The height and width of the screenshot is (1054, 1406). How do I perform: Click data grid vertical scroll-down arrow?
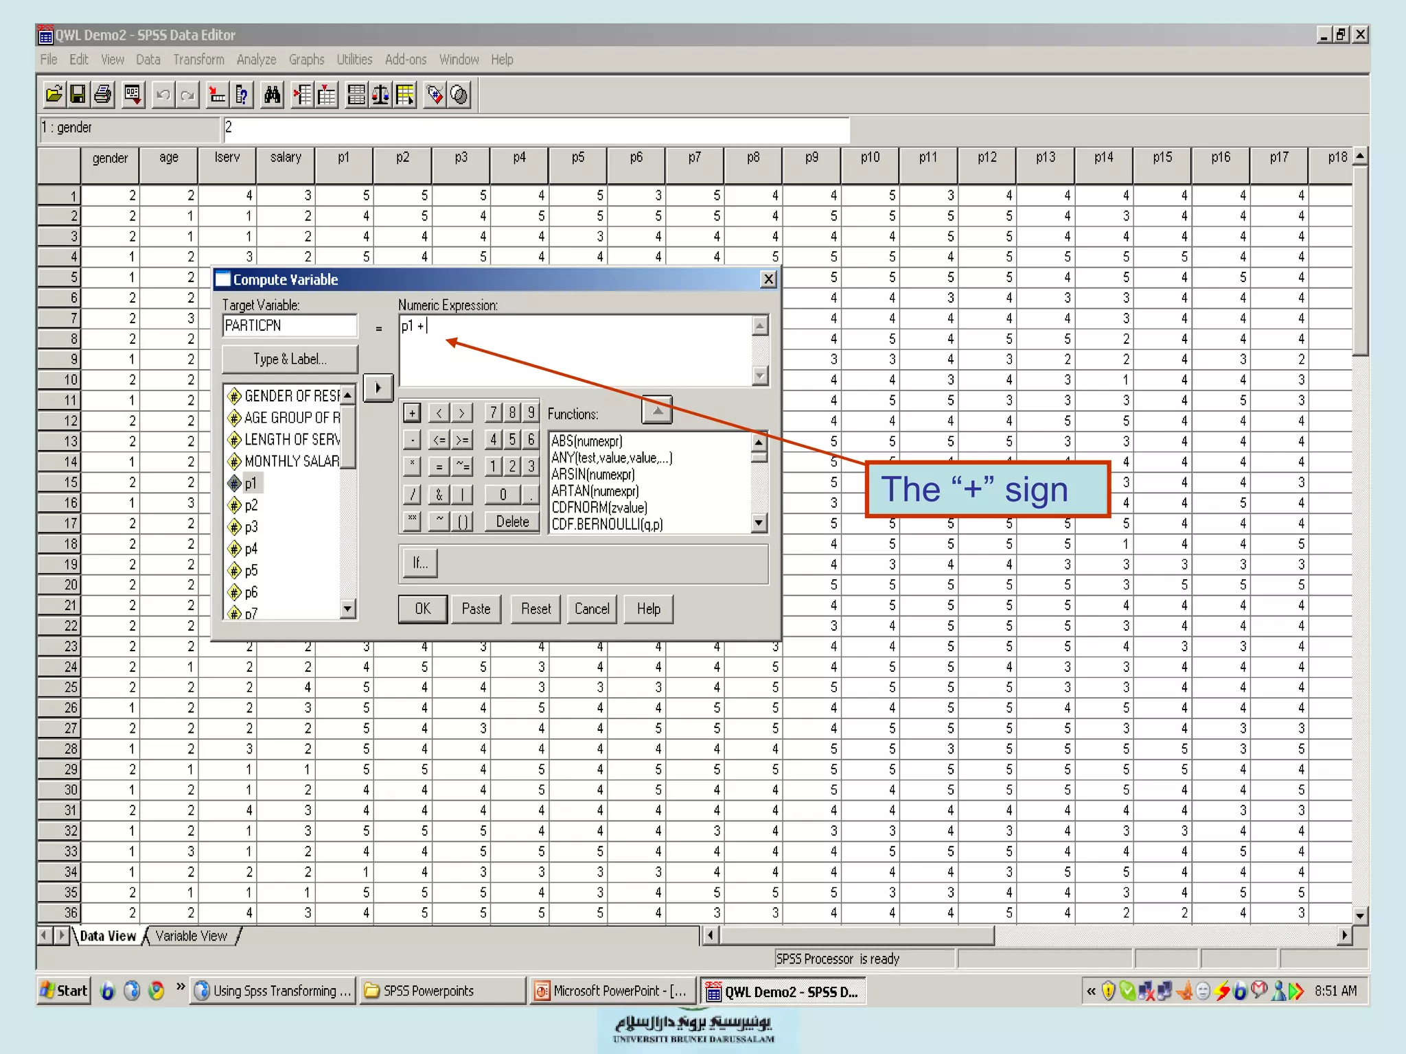point(1360,915)
